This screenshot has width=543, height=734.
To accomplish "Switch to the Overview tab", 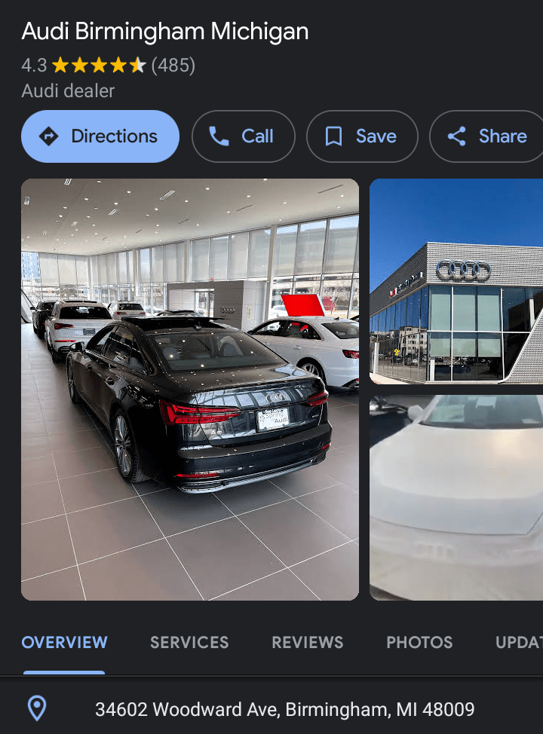I will pyautogui.click(x=65, y=642).
